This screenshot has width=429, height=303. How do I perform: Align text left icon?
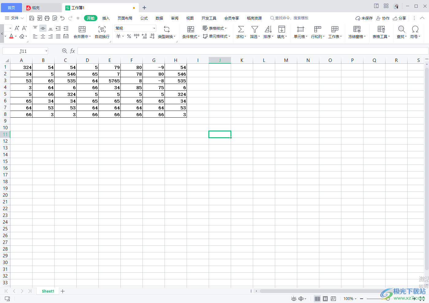35,36
